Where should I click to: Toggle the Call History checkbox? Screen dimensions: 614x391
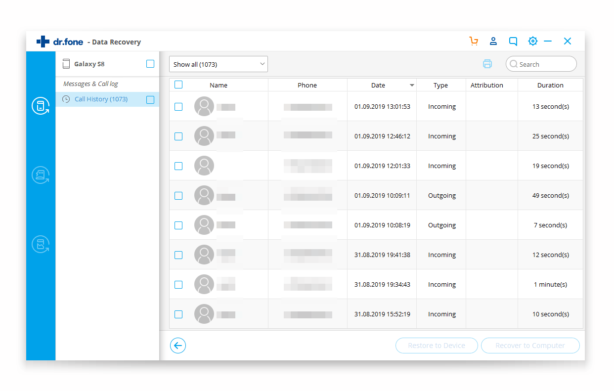pyautogui.click(x=150, y=100)
